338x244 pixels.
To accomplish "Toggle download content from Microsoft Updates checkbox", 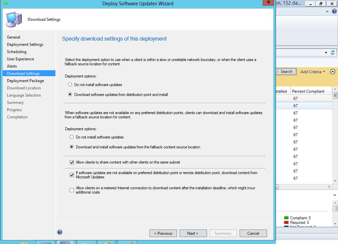I will pos(72,175).
